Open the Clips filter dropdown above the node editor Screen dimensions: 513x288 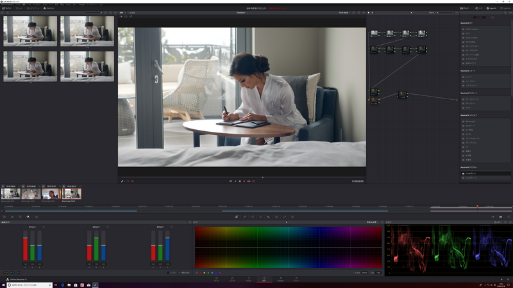point(432,13)
